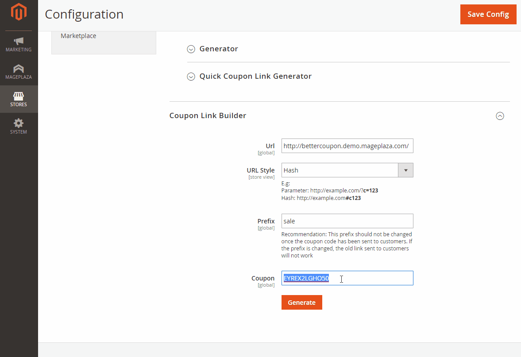Open the Mageplaza sidebar menu
Image resolution: width=521 pixels, height=357 pixels.
point(19,72)
